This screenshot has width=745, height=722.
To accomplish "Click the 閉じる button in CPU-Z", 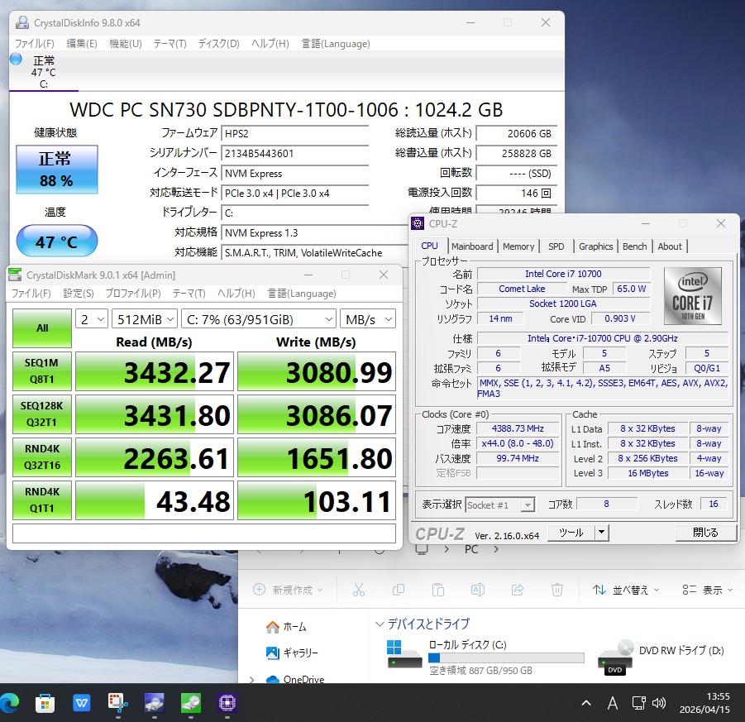I will pos(704,533).
